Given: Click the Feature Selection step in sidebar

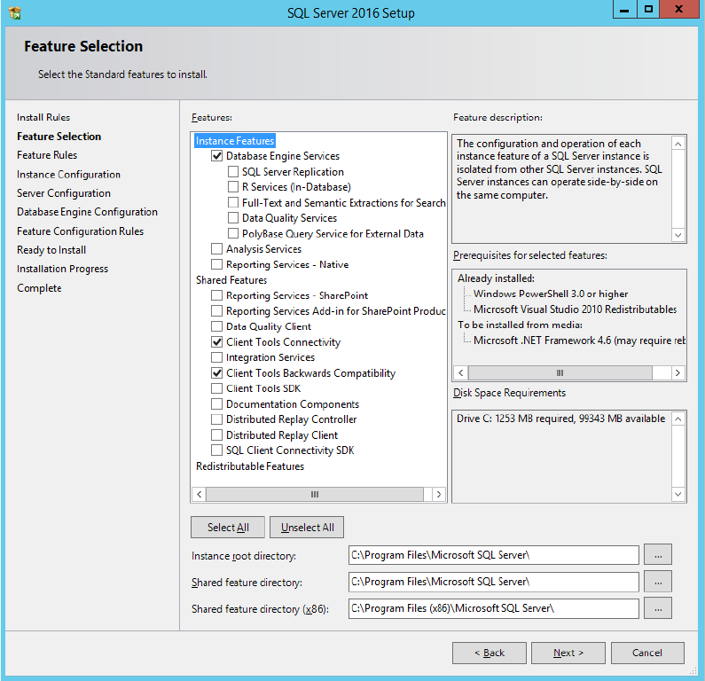Looking at the screenshot, I should point(59,137).
